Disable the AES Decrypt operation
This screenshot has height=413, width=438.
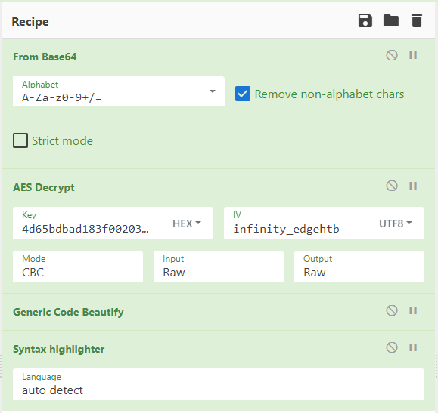(392, 186)
